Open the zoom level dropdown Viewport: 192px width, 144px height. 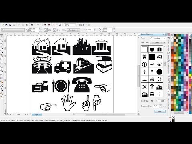click(75, 25)
